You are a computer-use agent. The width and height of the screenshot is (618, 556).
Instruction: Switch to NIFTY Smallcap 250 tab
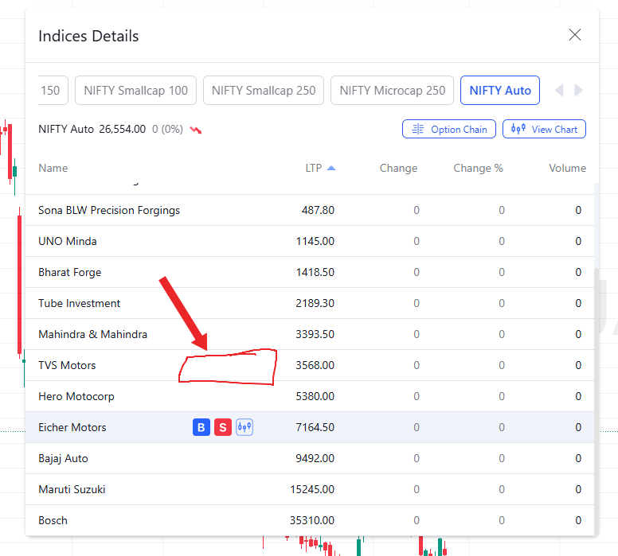264,91
